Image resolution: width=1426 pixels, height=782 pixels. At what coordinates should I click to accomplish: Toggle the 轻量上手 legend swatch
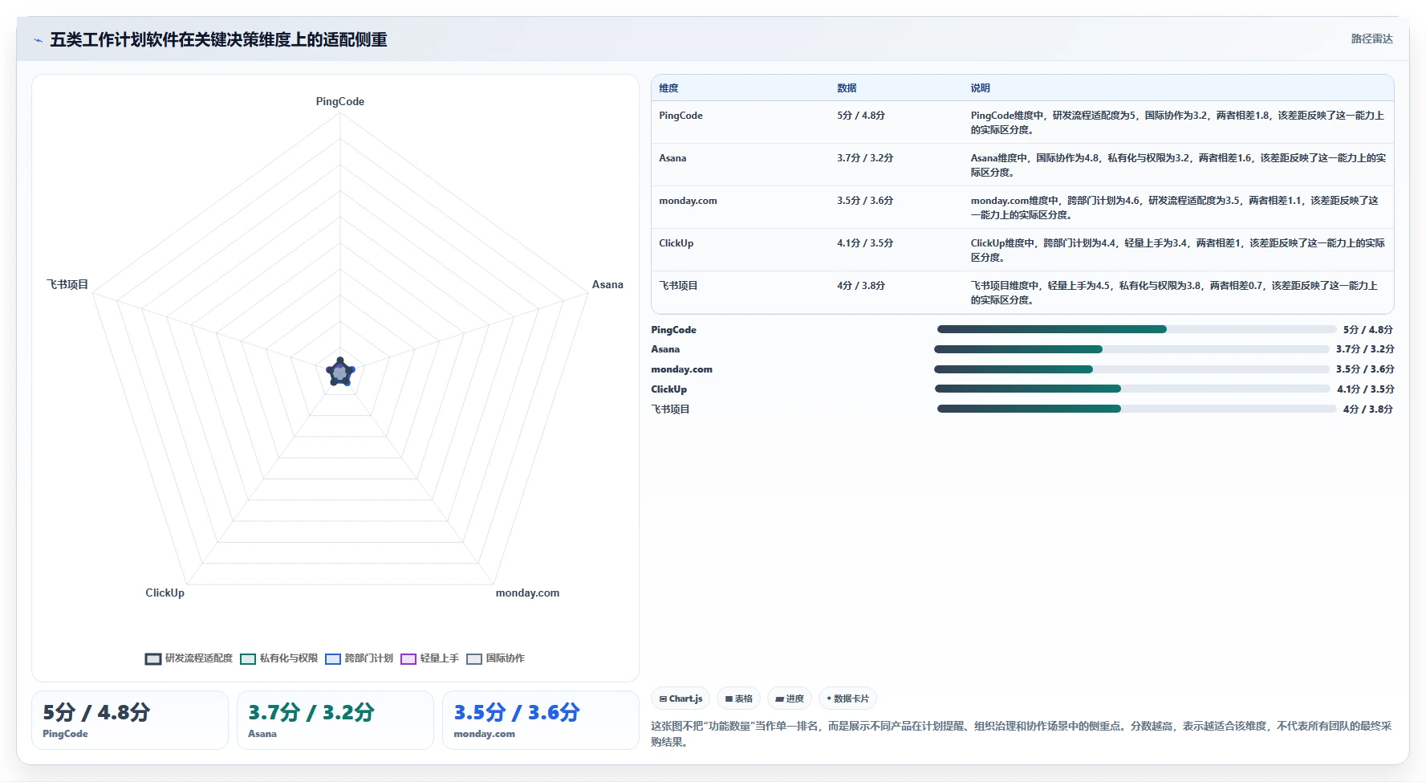408,659
